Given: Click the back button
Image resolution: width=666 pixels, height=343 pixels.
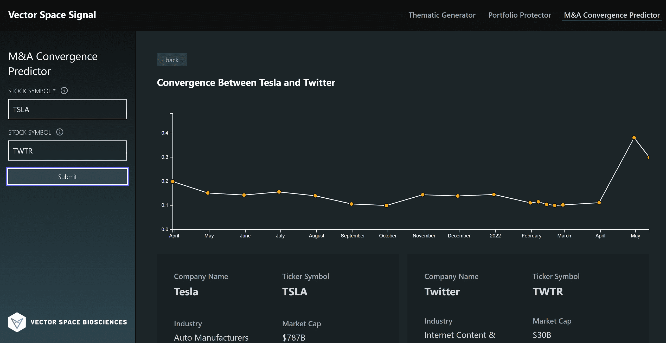Looking at the screenshot, I should point(172,60).
